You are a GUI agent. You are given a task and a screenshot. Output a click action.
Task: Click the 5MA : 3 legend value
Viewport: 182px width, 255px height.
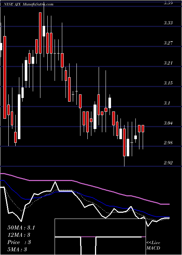(x=17, y=250)
